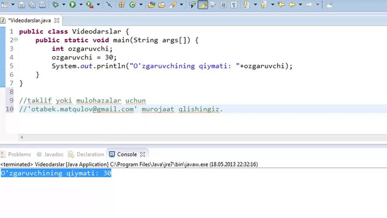
Task: Click line number 8 in the gutter
Action: 11,92
